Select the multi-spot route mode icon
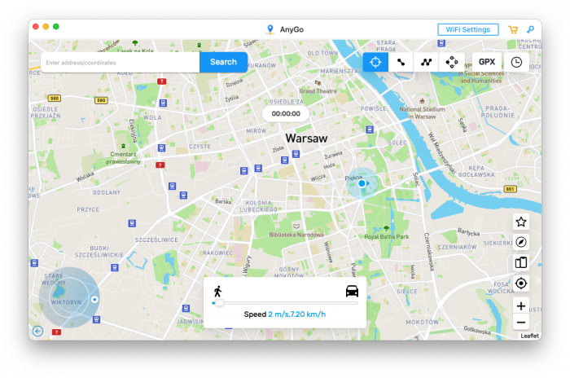 (x=427, y=62)
